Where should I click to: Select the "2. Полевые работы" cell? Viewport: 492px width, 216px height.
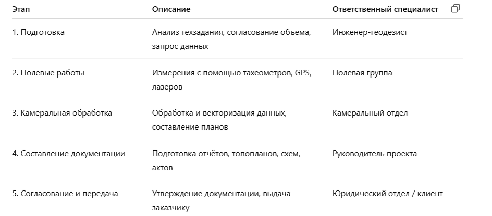48,73
